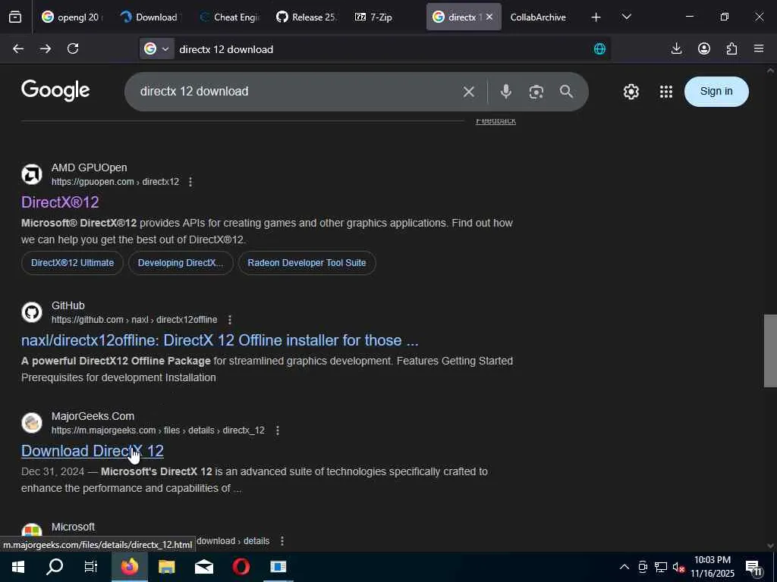
Task: Open the Firefox hamburger application menu
Action: [x=759, y=48]
